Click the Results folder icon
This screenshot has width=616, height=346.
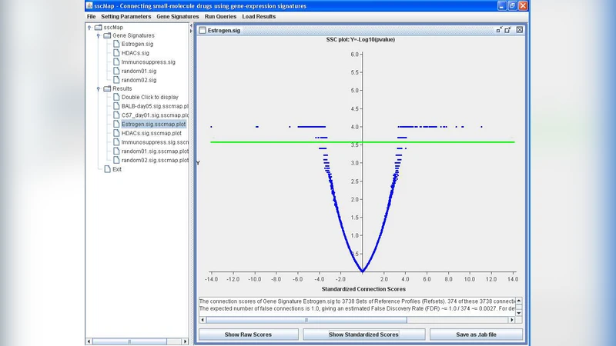pyautogui.click(x=107, y=88)
